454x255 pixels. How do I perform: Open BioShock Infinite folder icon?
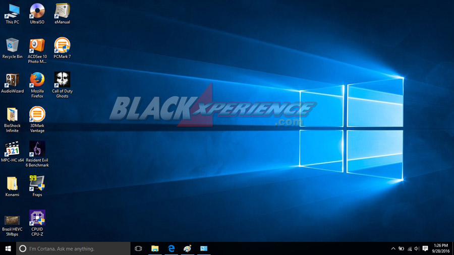tap(13, 120)
